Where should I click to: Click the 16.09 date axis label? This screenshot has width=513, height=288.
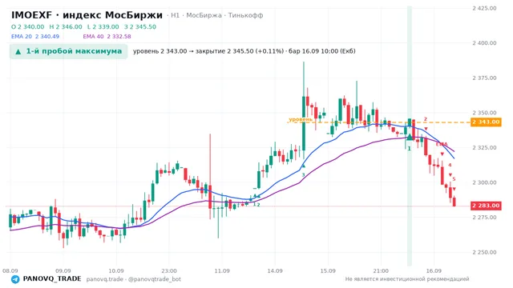(x=434, y=271)
